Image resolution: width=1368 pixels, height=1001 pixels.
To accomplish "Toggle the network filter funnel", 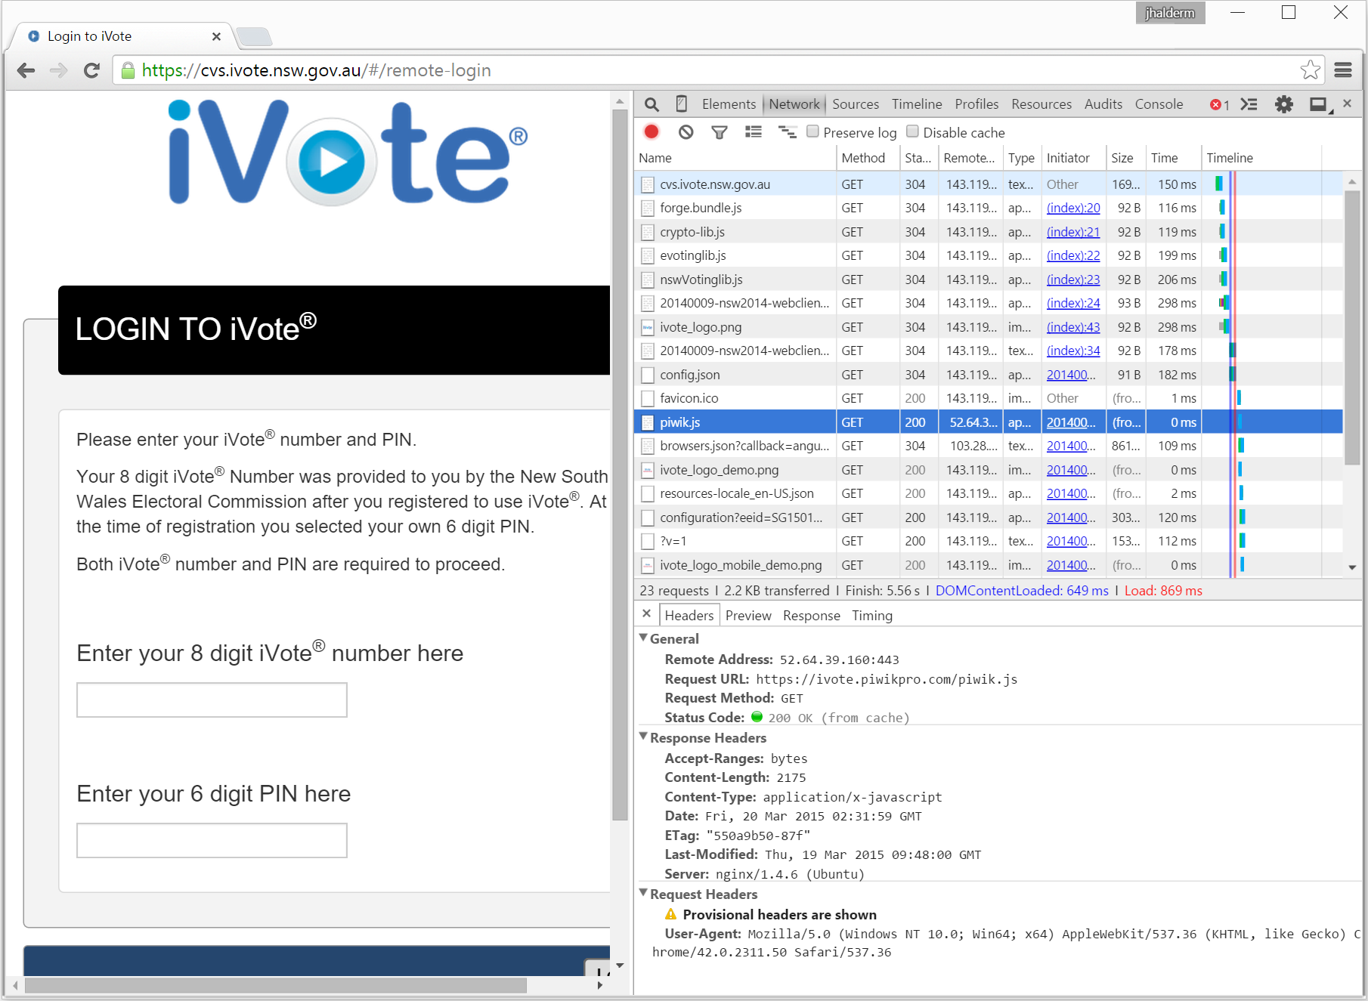I will click(720, 133).
